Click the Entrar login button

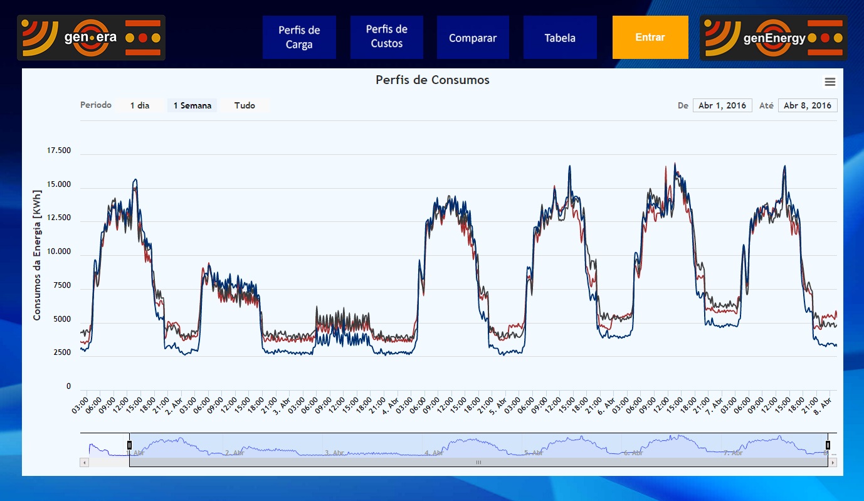(650, 37)
